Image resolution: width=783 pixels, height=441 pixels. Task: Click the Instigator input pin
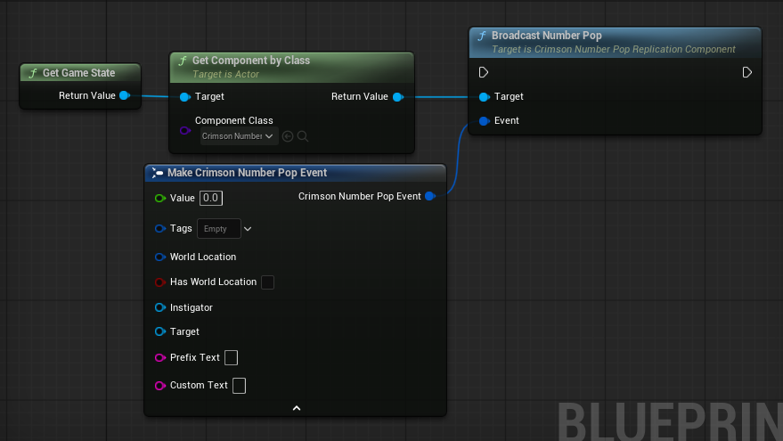159,307
